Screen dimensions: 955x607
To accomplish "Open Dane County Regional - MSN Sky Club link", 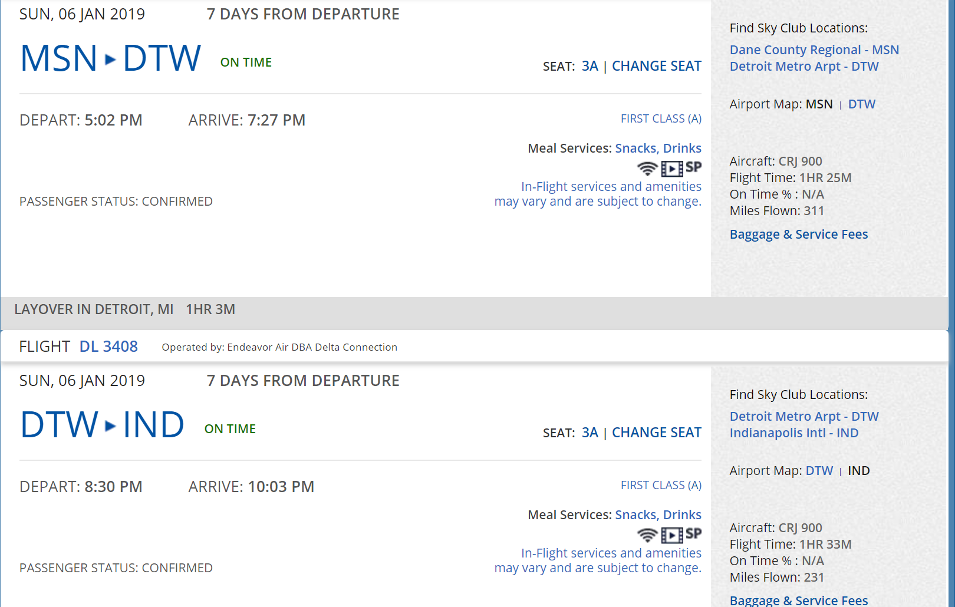I will click(x=814, y=50).
